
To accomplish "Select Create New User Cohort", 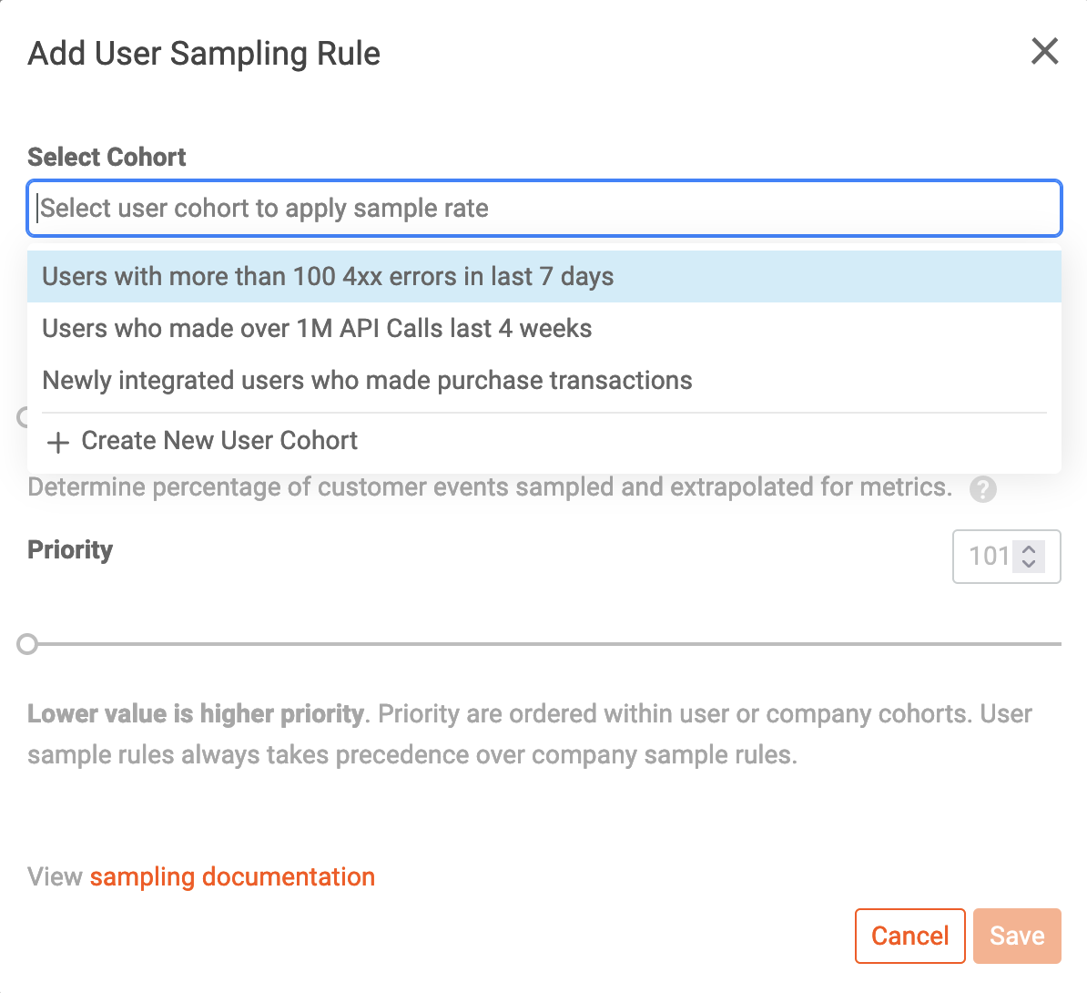I will pyautogui.click(x=218, y=441).
